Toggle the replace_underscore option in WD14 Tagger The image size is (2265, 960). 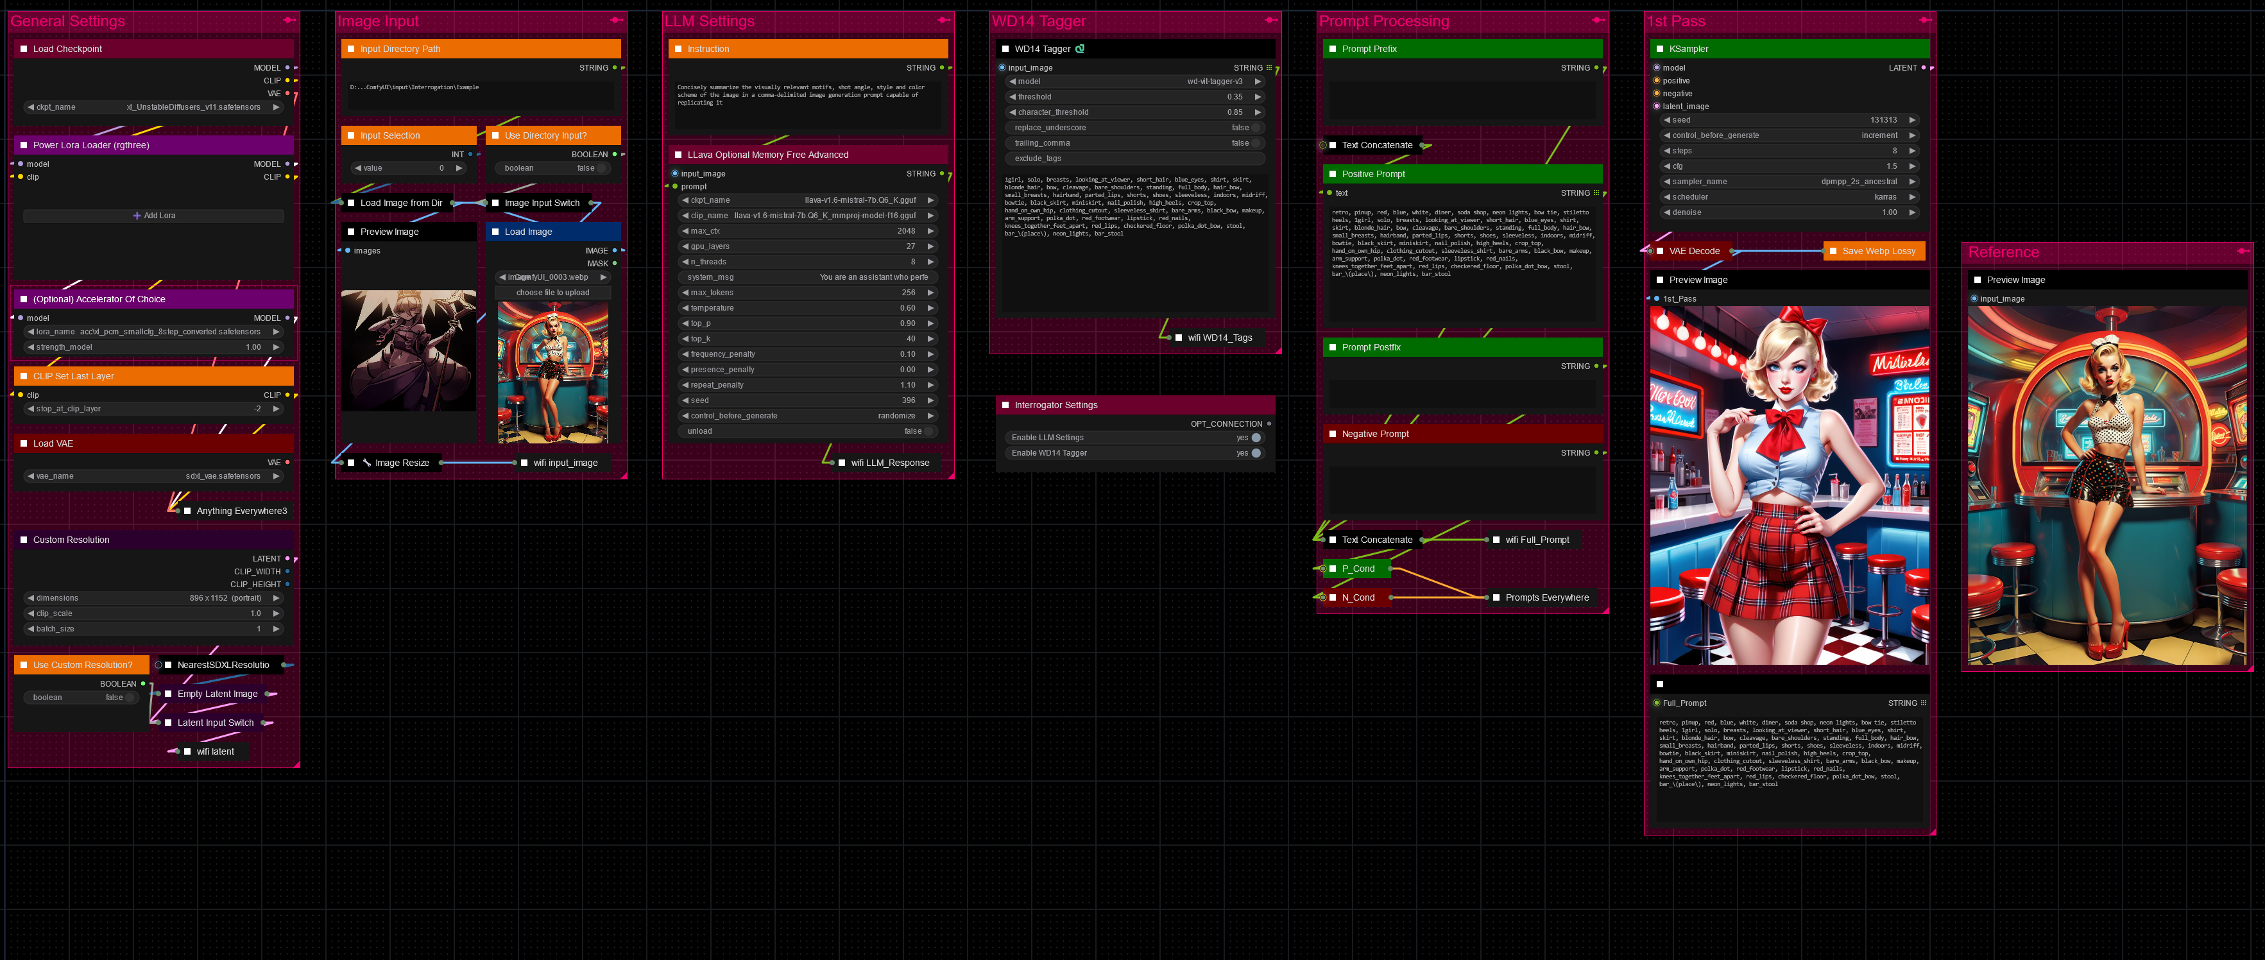[1256, 128]
